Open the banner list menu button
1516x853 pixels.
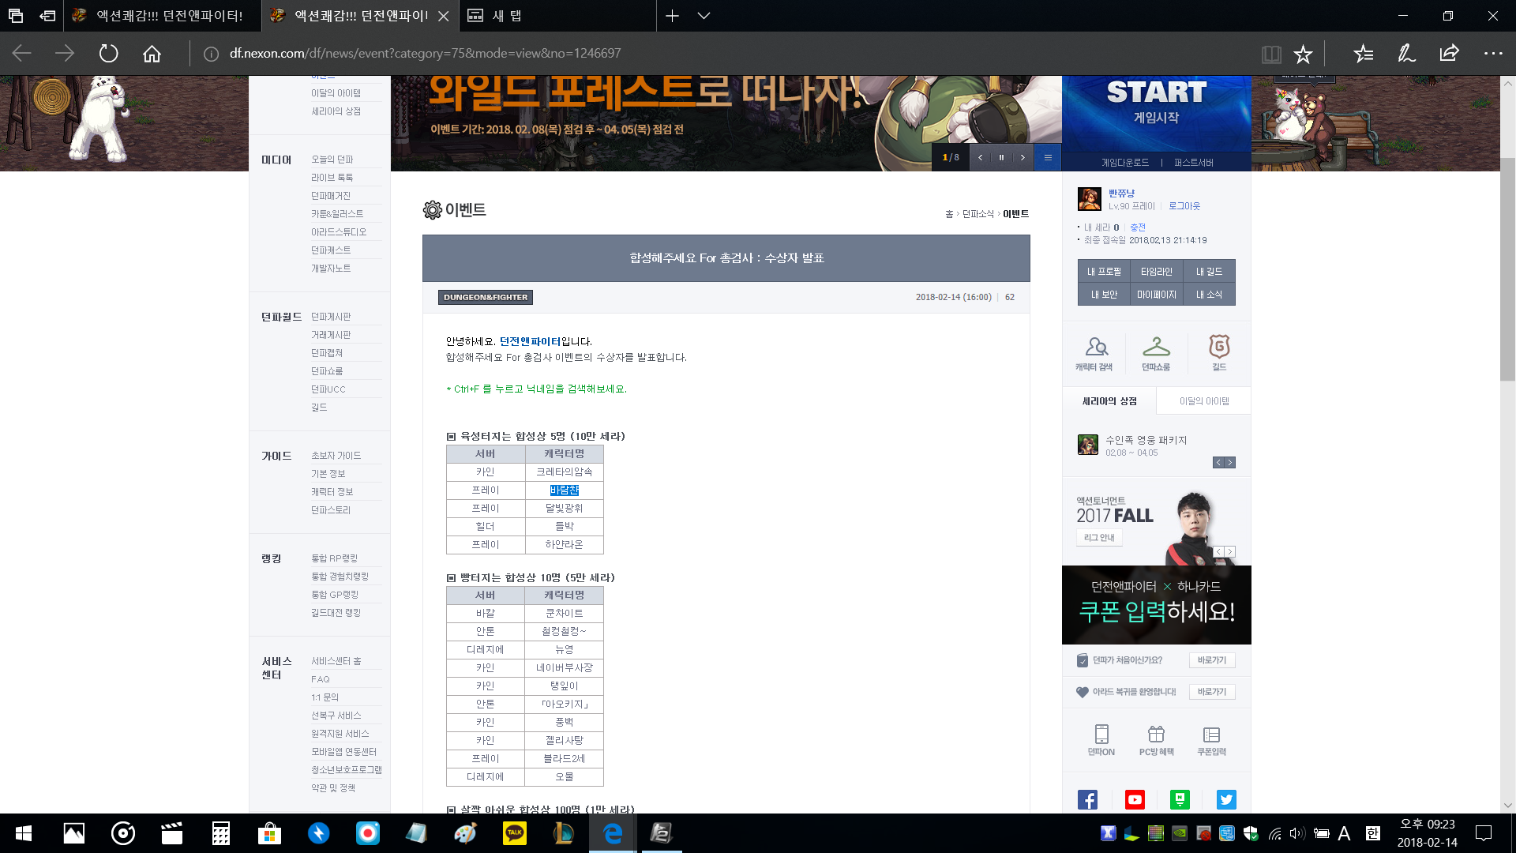1048,157
